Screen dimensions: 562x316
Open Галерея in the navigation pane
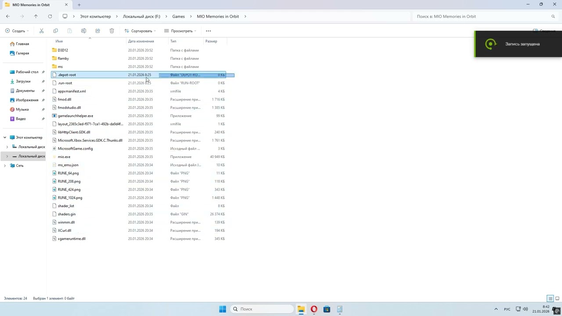click(x=22, y=53)
